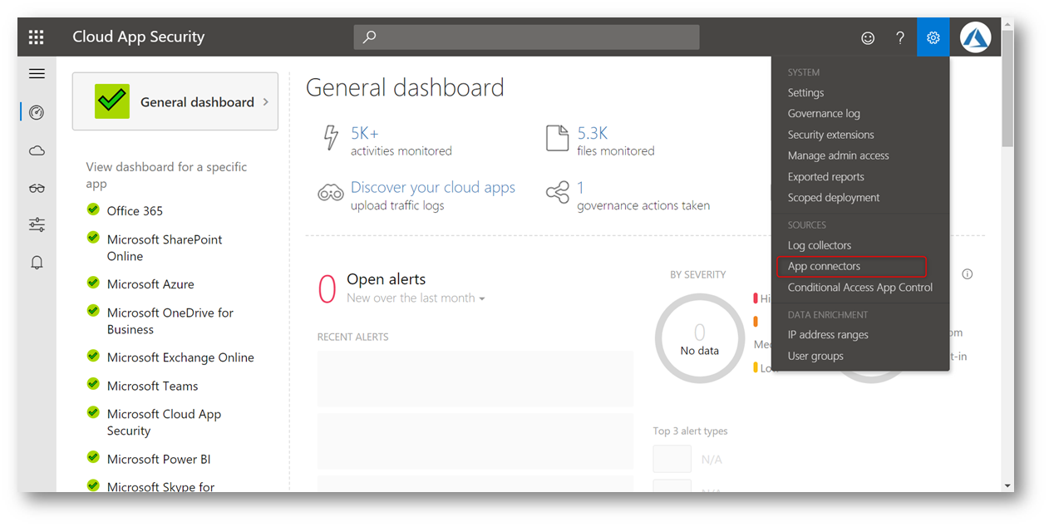Click the settings gear icon
This screenshot has height=527, width=1049.
[933, 37]
